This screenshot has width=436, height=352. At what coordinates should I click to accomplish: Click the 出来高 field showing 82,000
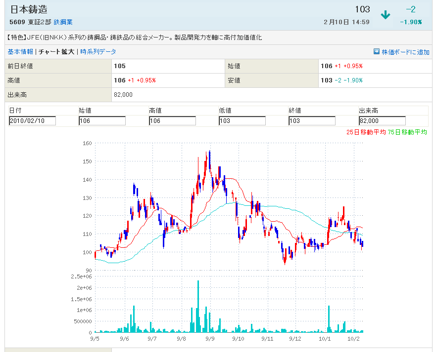[382, 121]
